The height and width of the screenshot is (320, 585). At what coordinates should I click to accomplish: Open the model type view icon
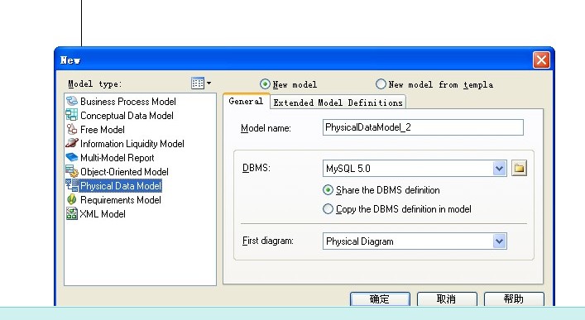(x=198, y=84)
